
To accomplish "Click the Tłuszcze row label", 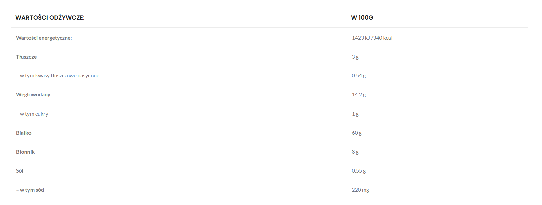I will (x=26, y=57).
